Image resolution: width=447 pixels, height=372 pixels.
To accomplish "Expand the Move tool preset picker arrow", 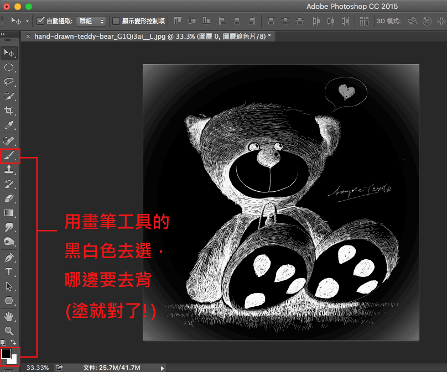I will (27, 21).
